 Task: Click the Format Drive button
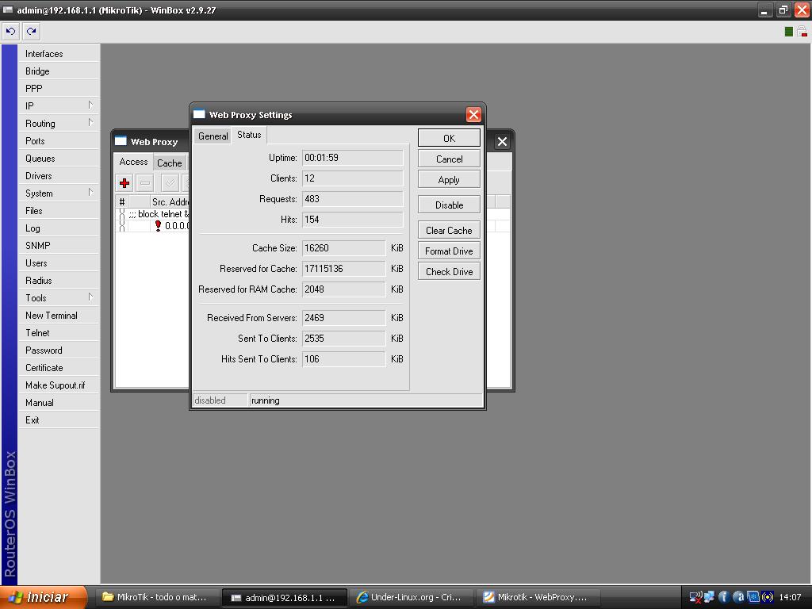(449, 251)
